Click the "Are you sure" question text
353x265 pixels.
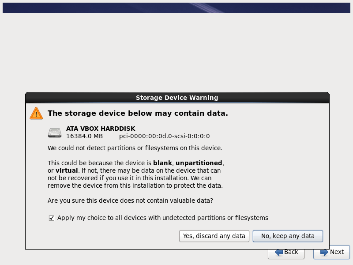pyautogui.click(x=130, y=201)
